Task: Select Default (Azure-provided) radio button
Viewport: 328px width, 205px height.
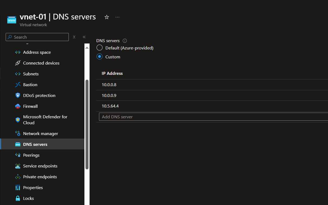Action: (x=100, y=48)
